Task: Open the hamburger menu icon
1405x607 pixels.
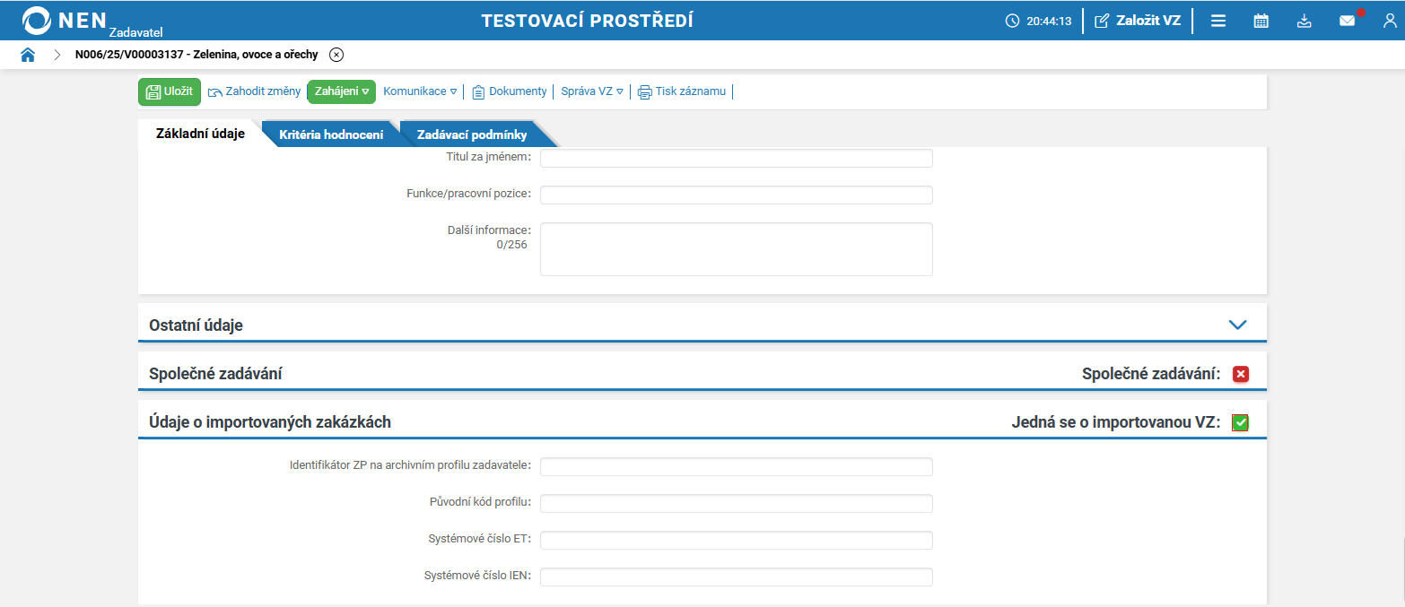Action: pyautogui.click(x=1218, y=21)
